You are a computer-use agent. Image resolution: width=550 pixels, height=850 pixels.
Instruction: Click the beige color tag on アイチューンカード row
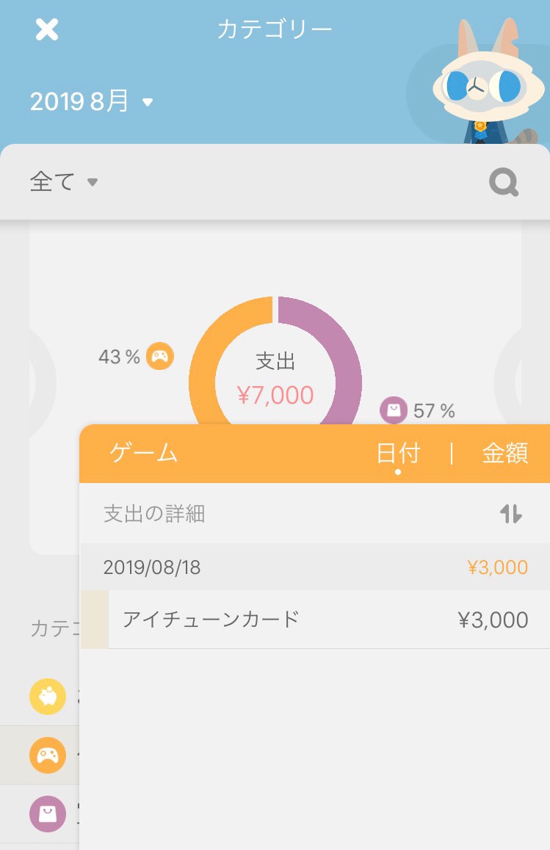[95, 620]
